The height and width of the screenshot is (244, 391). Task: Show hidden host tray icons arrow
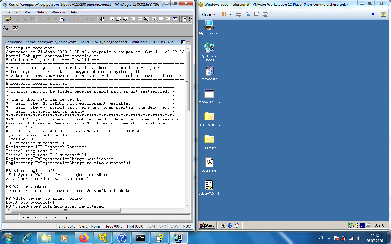(x=329, y=238)
